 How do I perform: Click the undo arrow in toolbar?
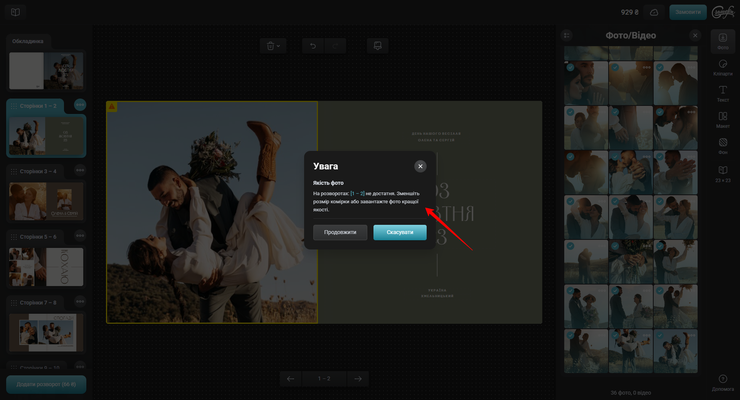coord(313,46)
